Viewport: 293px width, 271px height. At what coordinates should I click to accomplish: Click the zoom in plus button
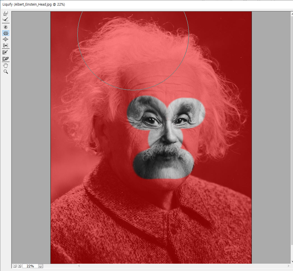[x=19, y=266]
